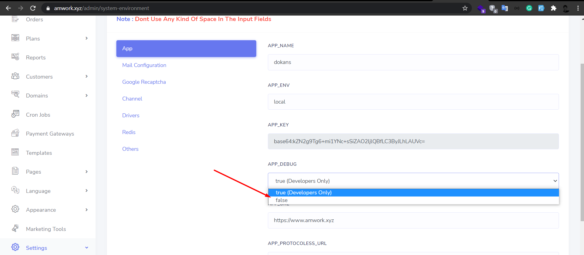
Task: Open the Redis settings tab
Action: 129,132
